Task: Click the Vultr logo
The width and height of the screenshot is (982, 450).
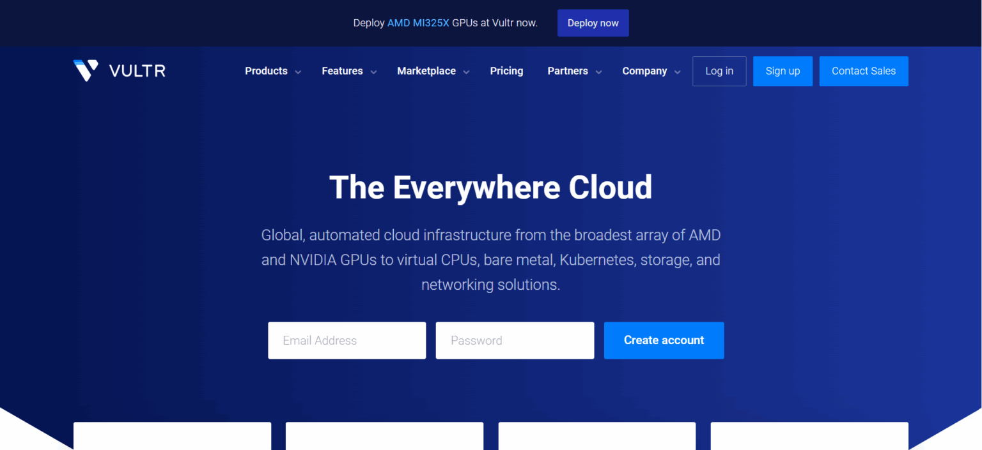Action: coord(119,71)
